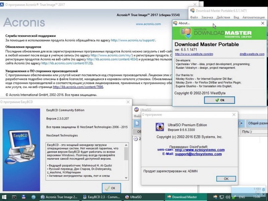Click the EasyBCD description scroll down arrow
This screenshot has height=201, width=268.
pos(126,178)
